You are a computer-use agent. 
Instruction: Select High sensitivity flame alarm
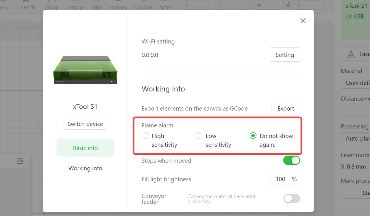click(x=145, y=136)
